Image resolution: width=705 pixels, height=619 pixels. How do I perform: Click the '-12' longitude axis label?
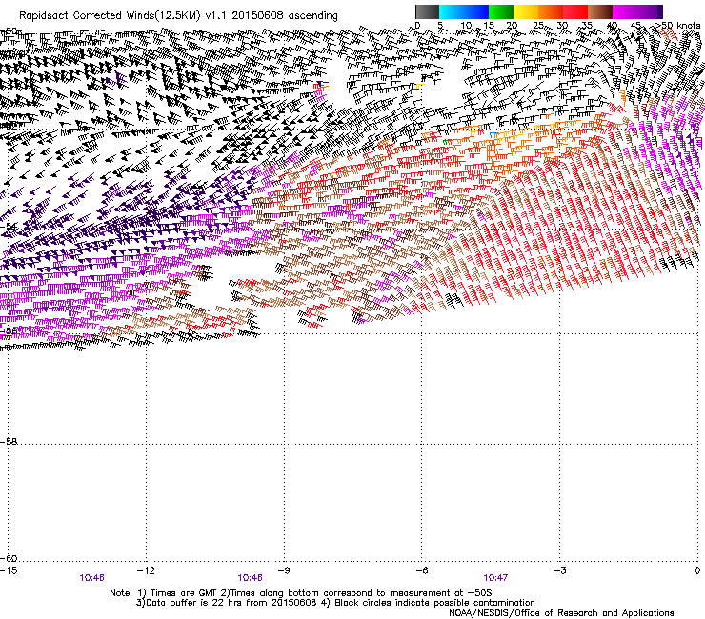pyautogui.click(x=146, y=570)
